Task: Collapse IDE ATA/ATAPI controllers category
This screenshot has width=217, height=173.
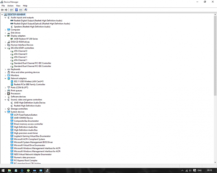Action: (5, 48)
